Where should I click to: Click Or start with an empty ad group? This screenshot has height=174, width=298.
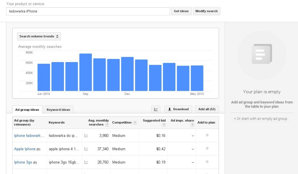[x=260, y=119]
